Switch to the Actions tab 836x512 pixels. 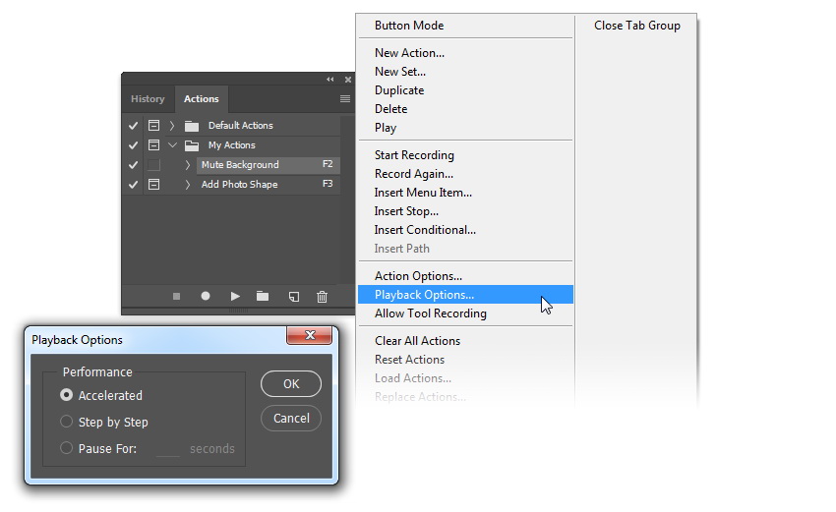pyautogui.click(x=201, y=99)
